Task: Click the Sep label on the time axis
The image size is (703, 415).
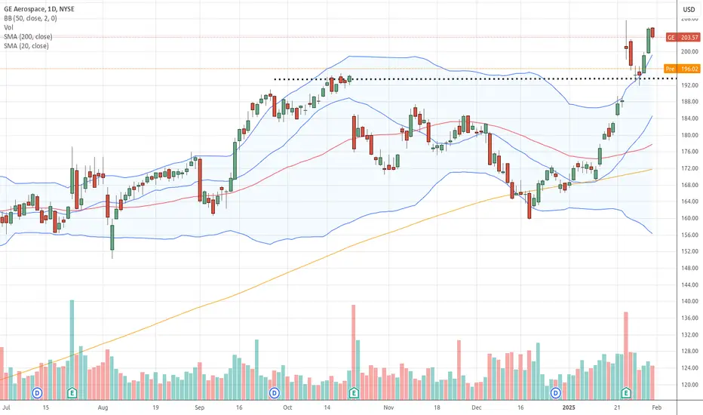Action: [x=200, y=407]
